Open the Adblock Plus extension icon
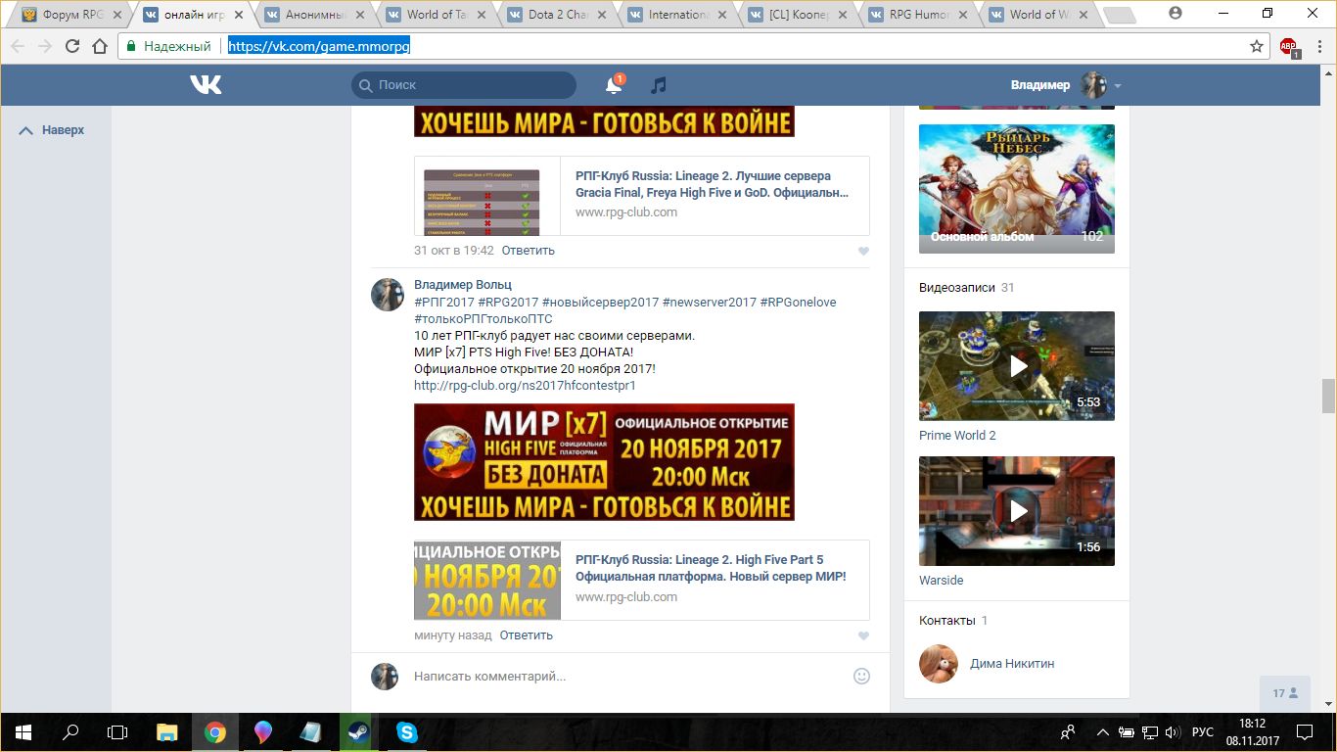1337x752 pixels. point(1289,47)
